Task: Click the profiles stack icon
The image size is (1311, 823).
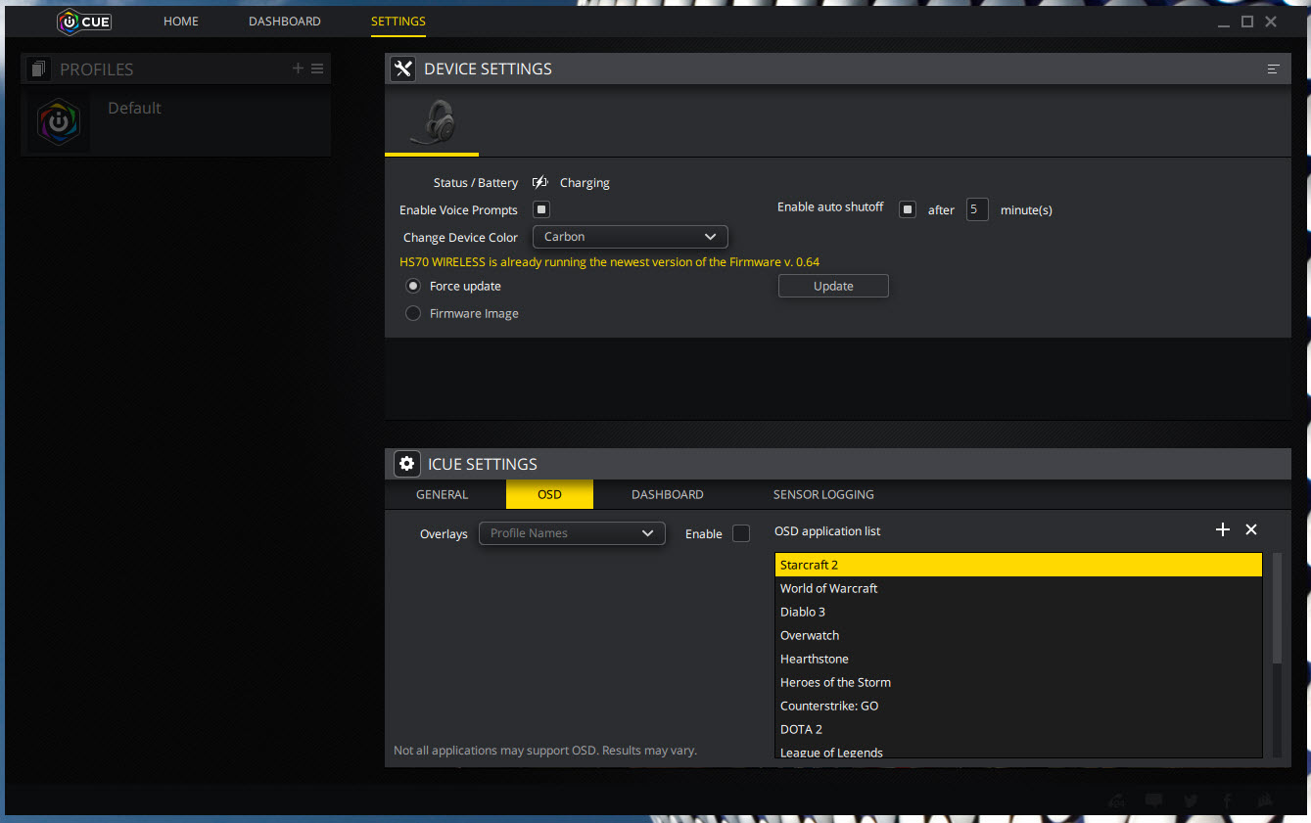Action: tap(38, 69)
